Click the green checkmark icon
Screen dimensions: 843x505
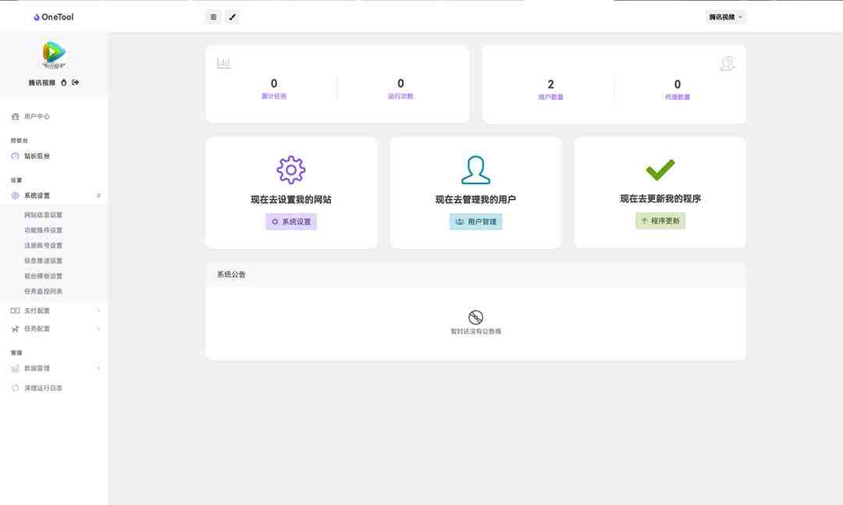(x=660, y=169)
